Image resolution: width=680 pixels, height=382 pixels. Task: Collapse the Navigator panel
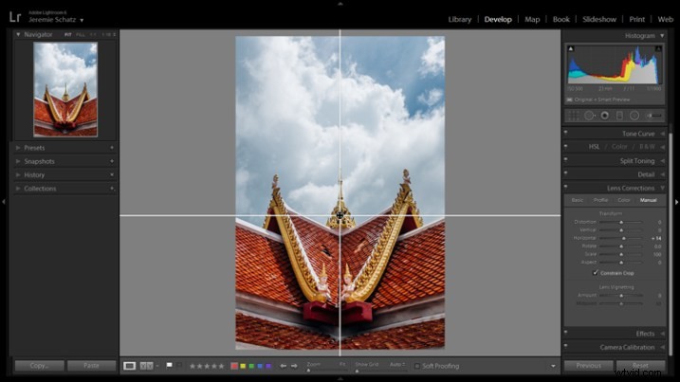point(18,34)
